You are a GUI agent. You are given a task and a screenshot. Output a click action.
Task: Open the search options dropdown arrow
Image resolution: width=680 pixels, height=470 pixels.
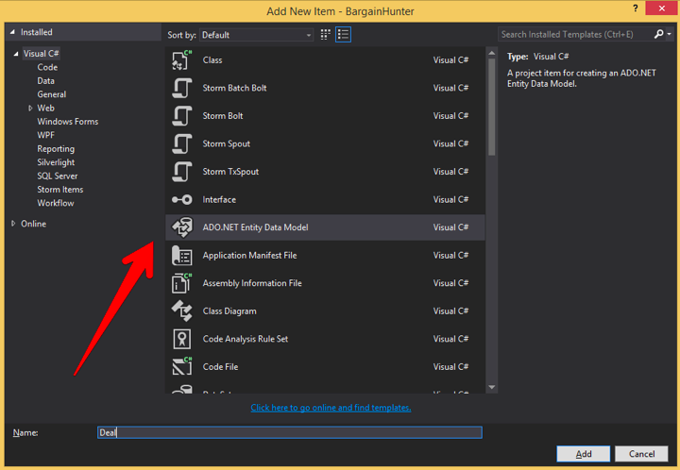[x=670, y=34]
